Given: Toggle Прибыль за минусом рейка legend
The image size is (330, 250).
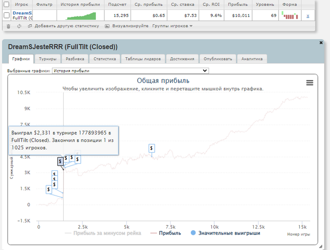Looking at the screenshot, I should point(103,233).
